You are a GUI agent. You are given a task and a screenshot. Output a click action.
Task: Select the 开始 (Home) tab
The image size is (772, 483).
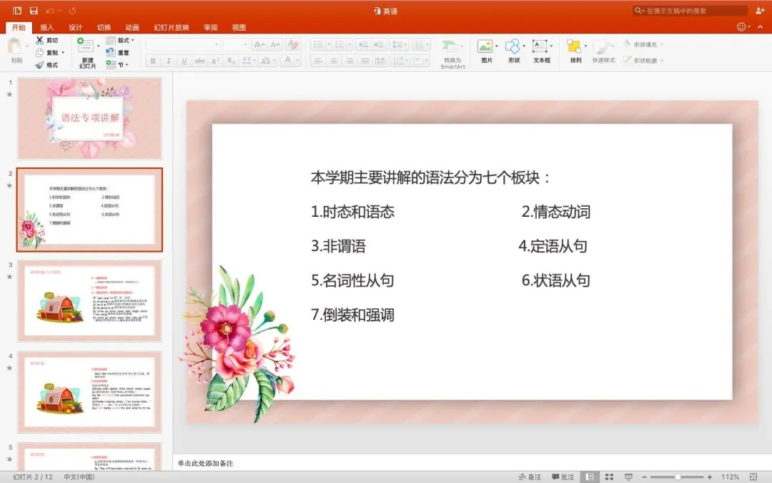[x=19, y=27]
